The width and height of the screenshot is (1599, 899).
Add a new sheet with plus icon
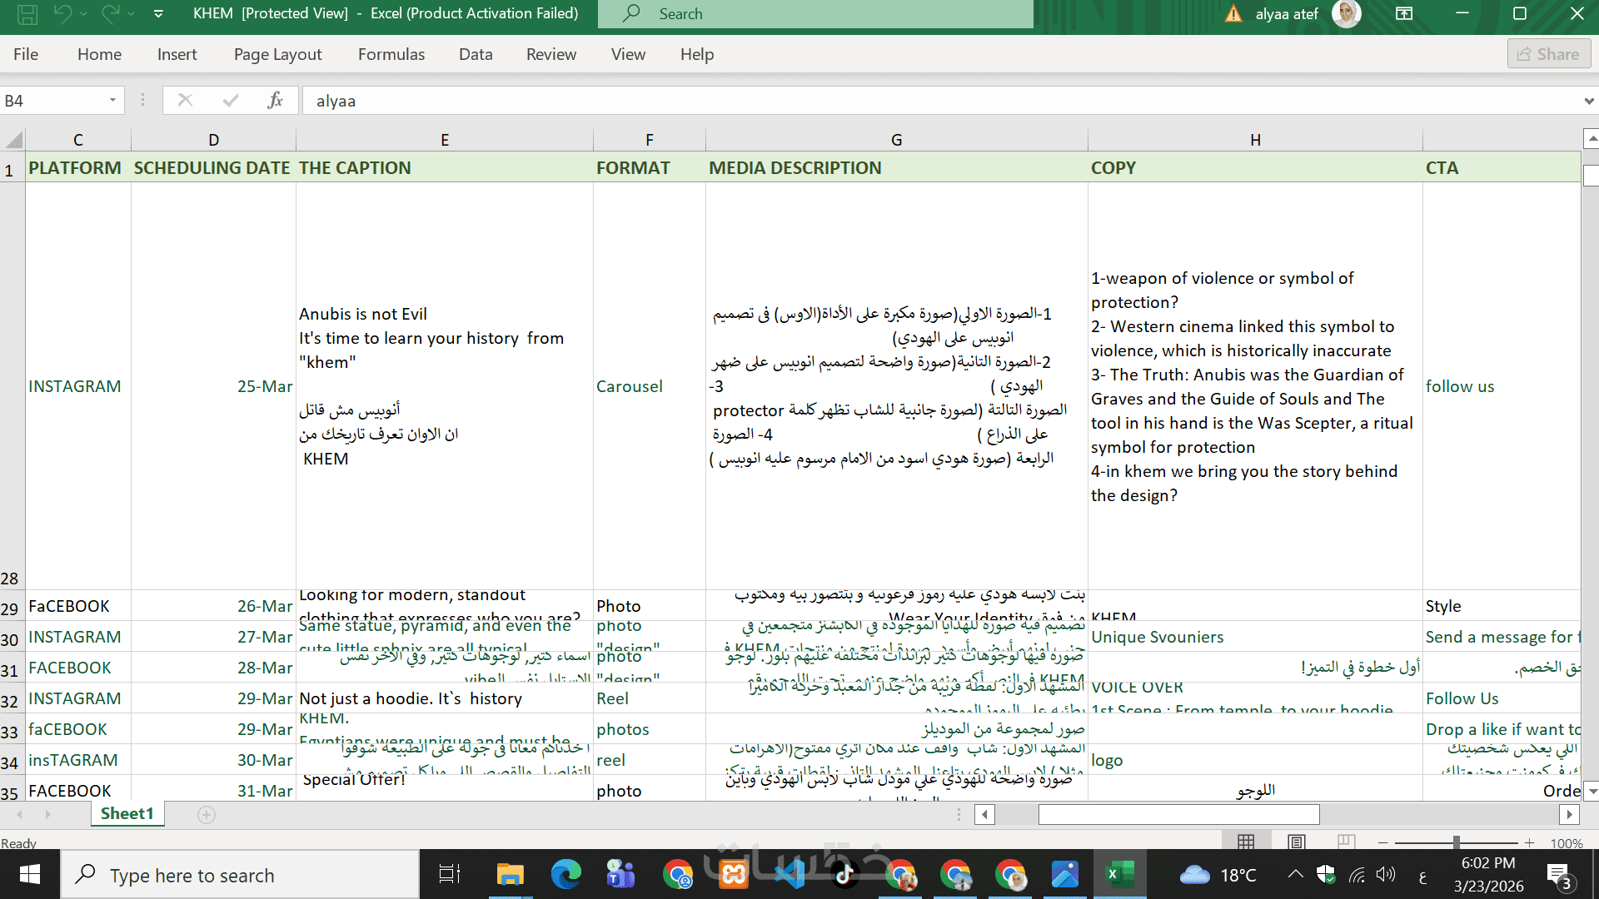point(207,814)
